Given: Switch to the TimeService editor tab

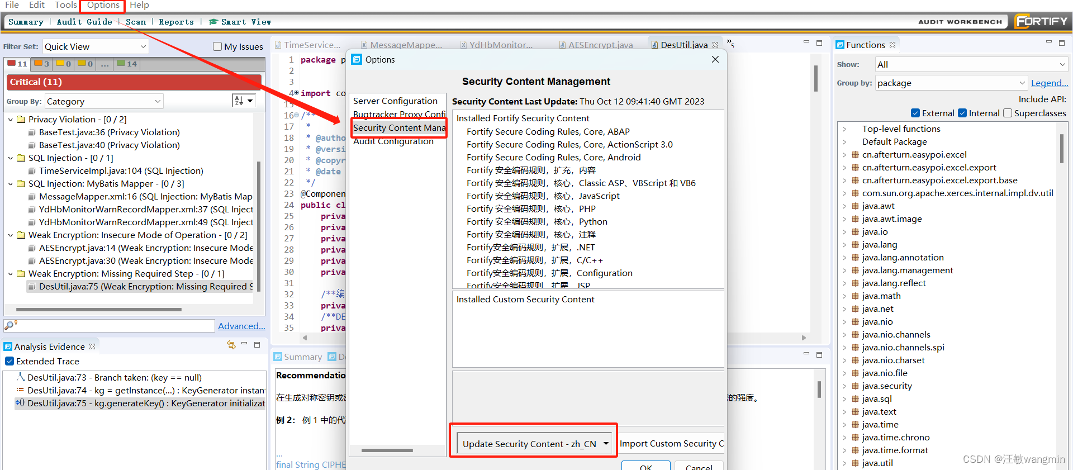Looking at the screenshot, I should [307, 45].
